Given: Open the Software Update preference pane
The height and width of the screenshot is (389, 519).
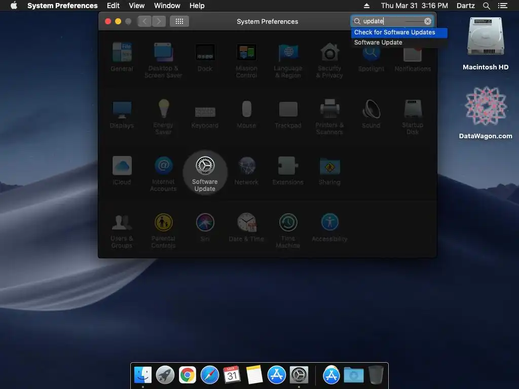Looking at the screenshot, I should click(205, 173).
